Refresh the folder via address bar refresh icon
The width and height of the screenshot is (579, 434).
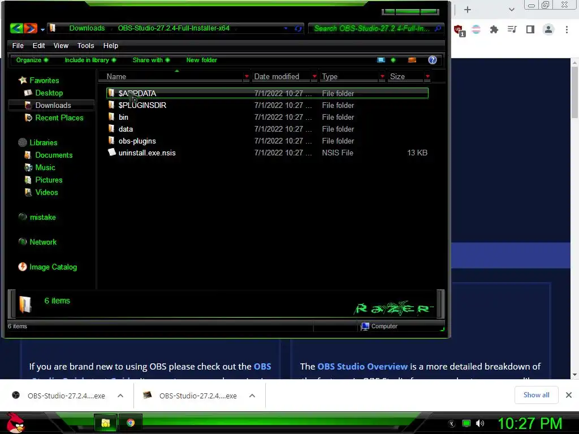pyautogui.click(x=298, y=28)
